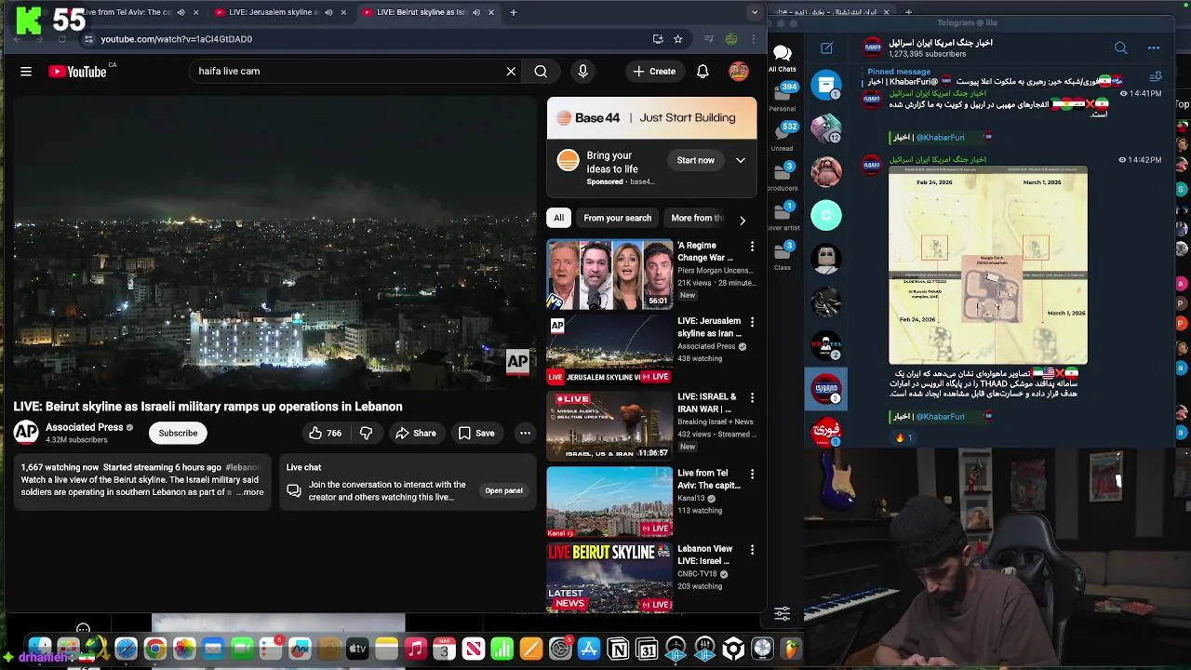Screen dimensions: 1191x670
Task: Open the live chat panel
Action: 503,490
